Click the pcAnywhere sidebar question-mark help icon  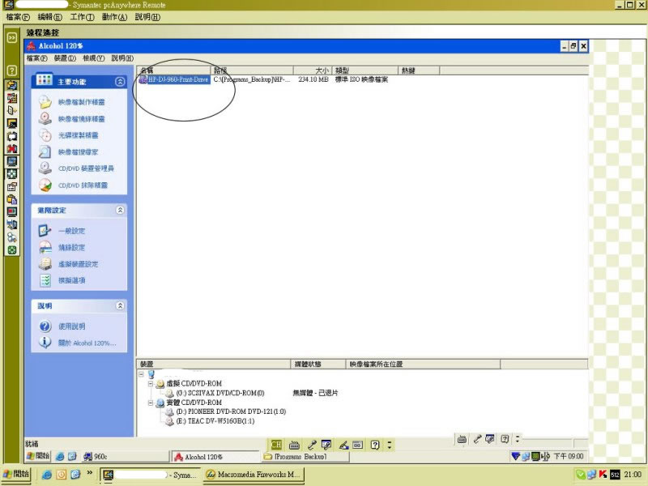pos(12,70)
